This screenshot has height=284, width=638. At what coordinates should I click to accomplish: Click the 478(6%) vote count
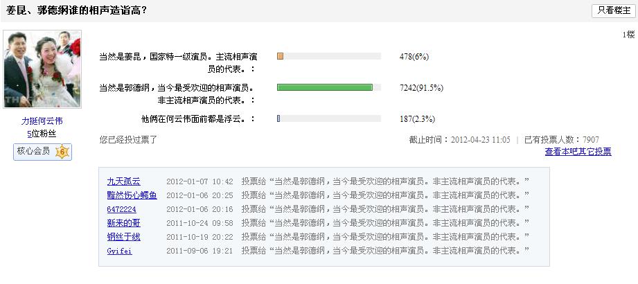[x=416, y=57]
